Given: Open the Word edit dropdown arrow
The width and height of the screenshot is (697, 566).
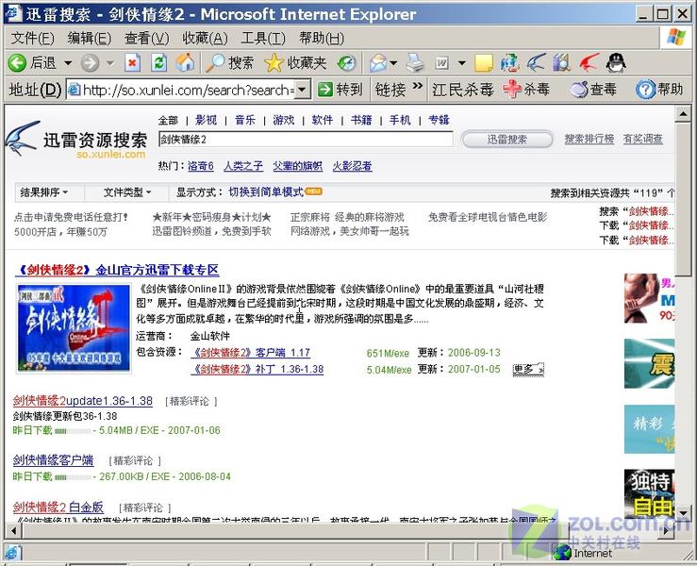Looking at the screenshot, I should click(x=462, y=63).
